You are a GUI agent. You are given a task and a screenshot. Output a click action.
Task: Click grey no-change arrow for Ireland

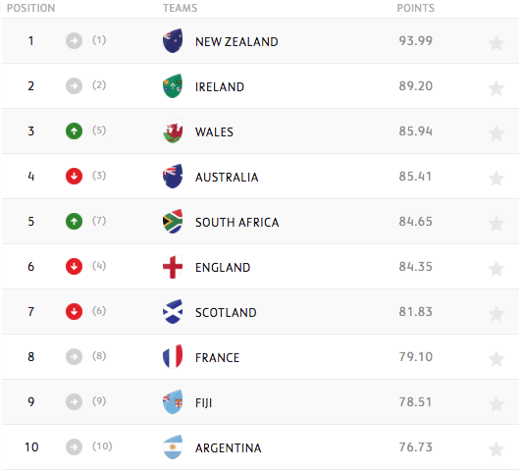(x=75, y=86)
